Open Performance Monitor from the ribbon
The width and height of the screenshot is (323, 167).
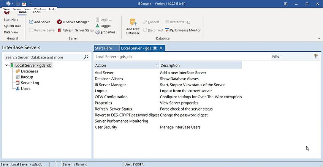click(x=183, y=30)
